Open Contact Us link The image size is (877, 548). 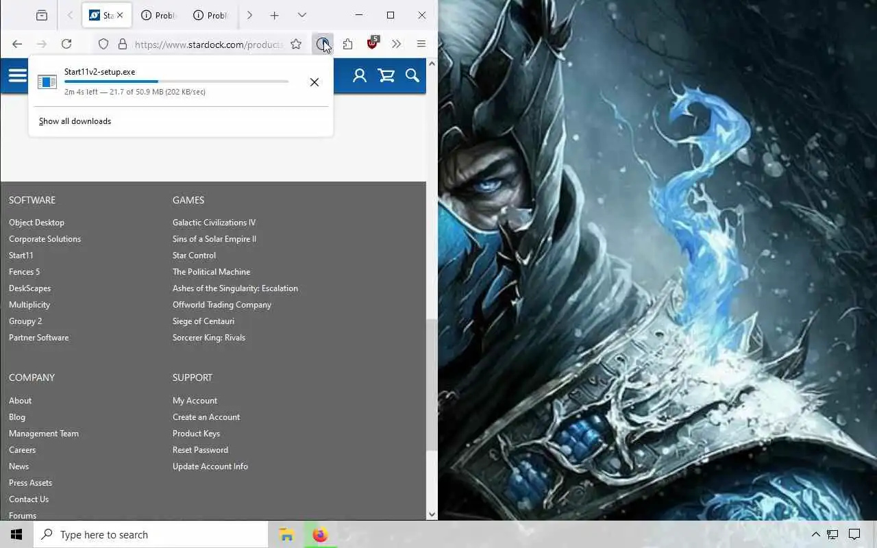pyautogui.click(x=29, y=499)
